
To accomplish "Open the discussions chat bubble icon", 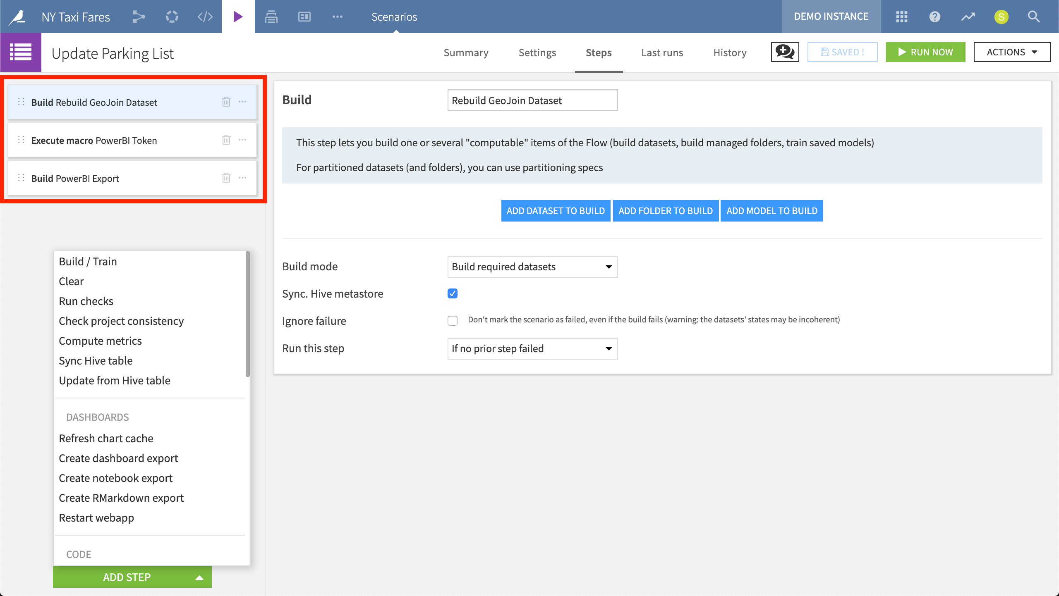I will point(785,52).
